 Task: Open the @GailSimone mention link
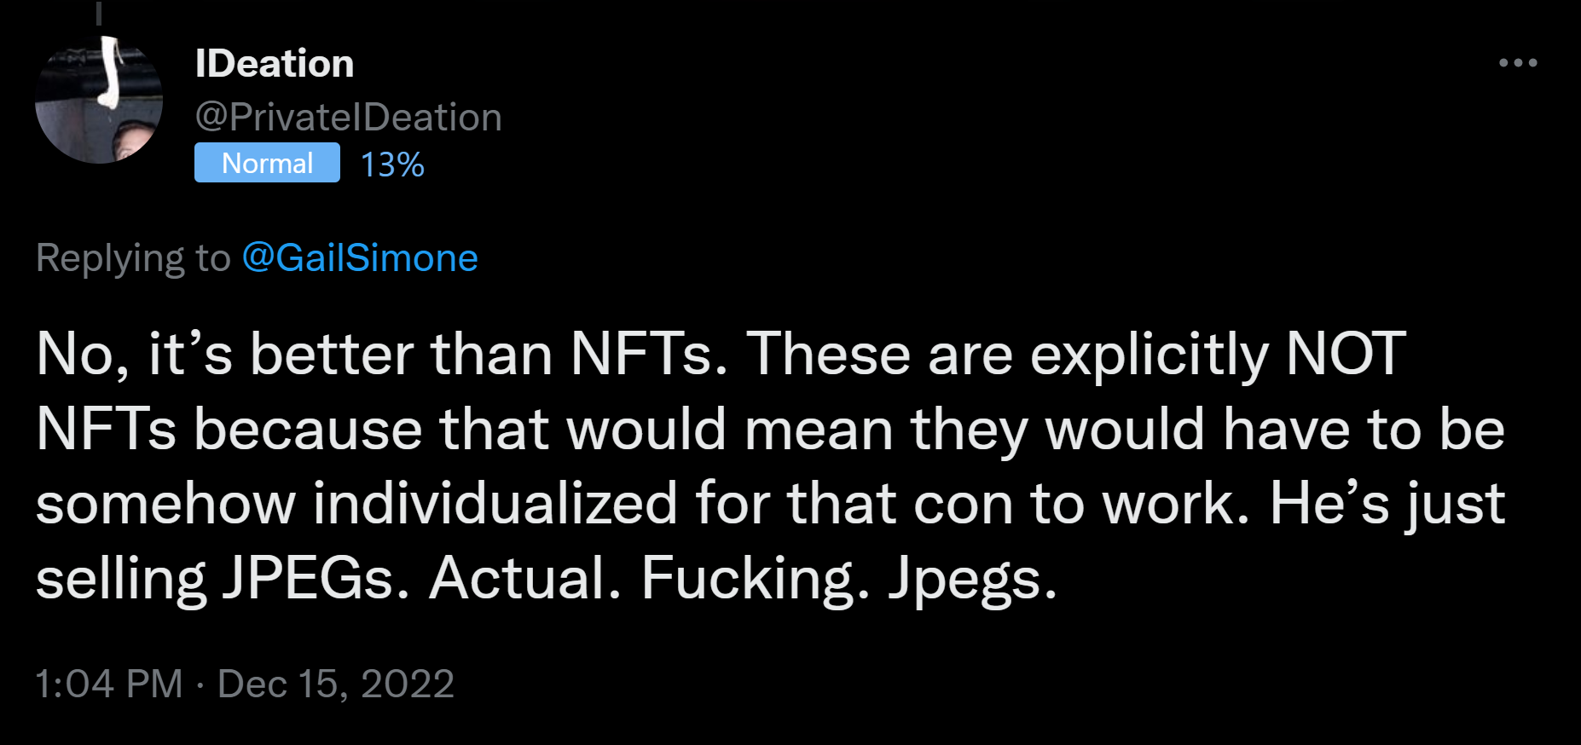click(360, 257)
